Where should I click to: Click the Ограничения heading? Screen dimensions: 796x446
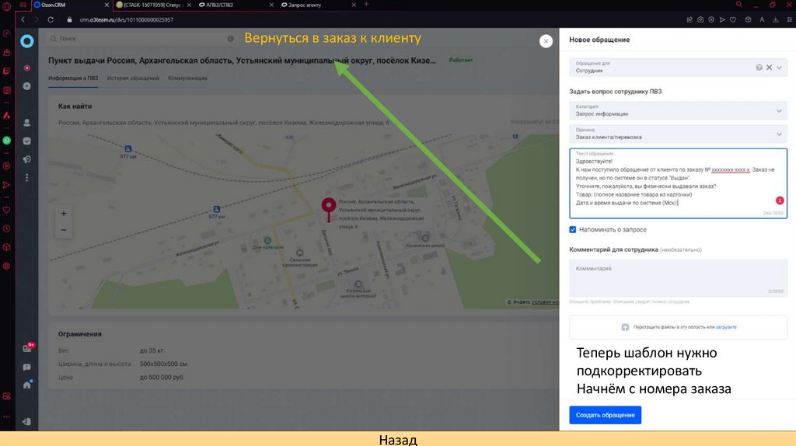tap(80, 334)
